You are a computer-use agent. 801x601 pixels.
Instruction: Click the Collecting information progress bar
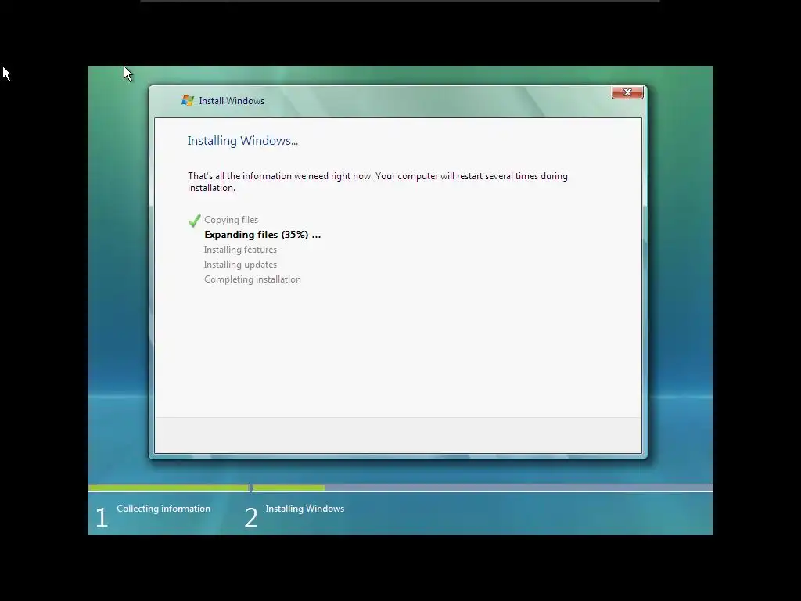pyautogui.click(x=169, y=488)
